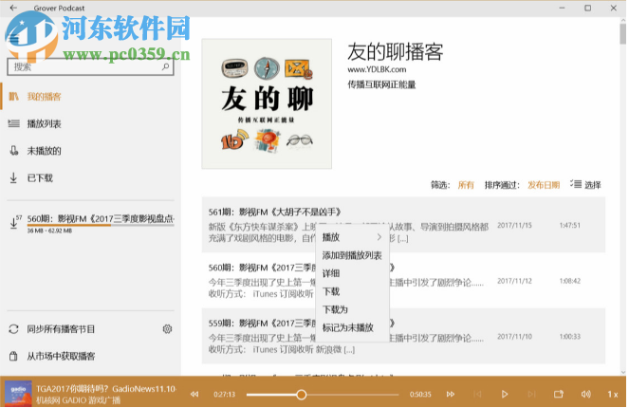Viewport: 629px width, 408px height.
Task: Click the now-playing gadio album thumbnail
Action: [18, 393]
